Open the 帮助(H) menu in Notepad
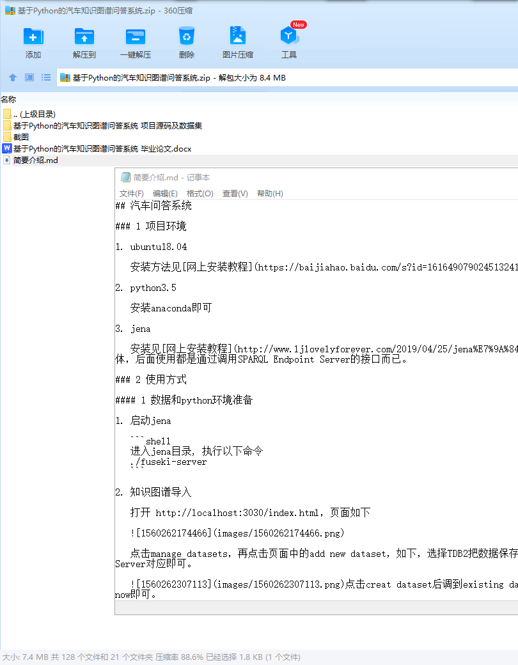The image size is (518, 665). 270,193
